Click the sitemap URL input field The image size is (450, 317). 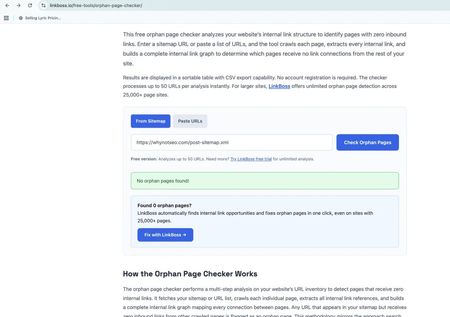click(232, 142)
